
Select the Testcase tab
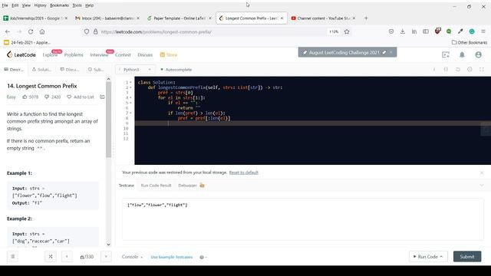pyautogui.click(x=127, y=186)
